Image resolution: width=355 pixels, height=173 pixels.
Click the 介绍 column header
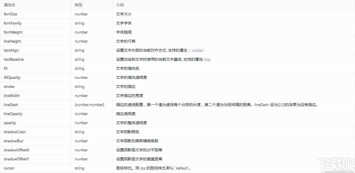point(120,5)
